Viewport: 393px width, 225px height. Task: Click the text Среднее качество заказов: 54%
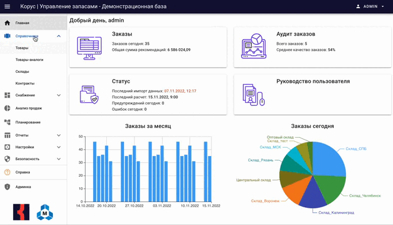[306, 50]
